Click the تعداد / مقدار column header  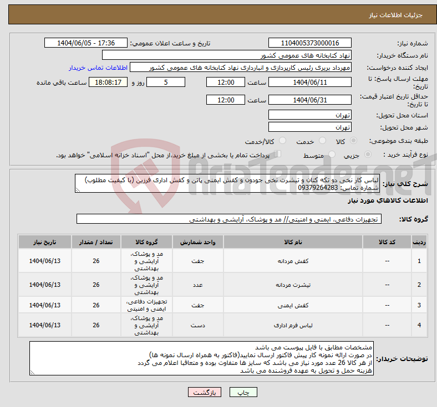pos(96,242)
